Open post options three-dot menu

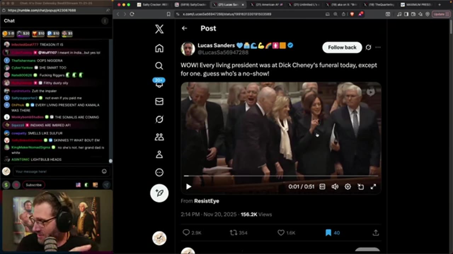pos(378,47)
